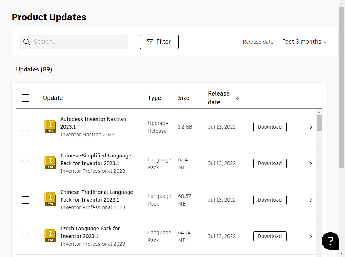The image size is (345, 257).
Task: Download the Chinese-Simplified Language Pack
Action: coord(270,163)
